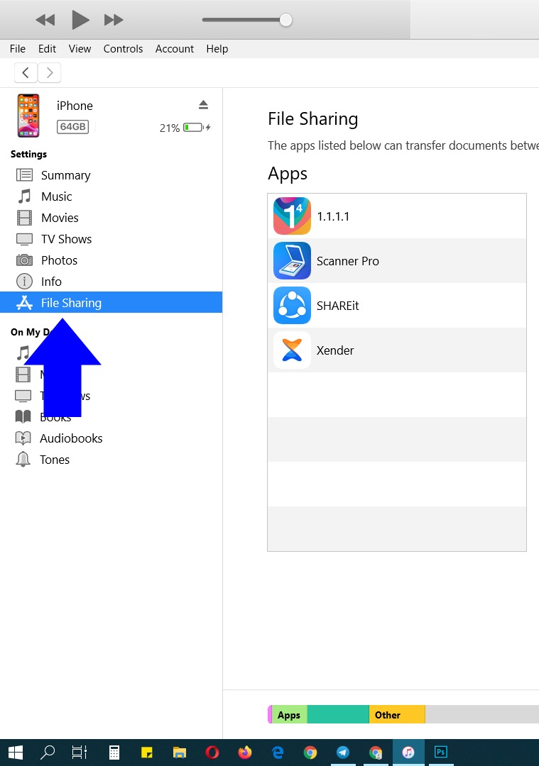This screenshot has height=766, width=539.
Task: Click the Other storage segment
Action: pyautogui.click(x=397, y=715)
